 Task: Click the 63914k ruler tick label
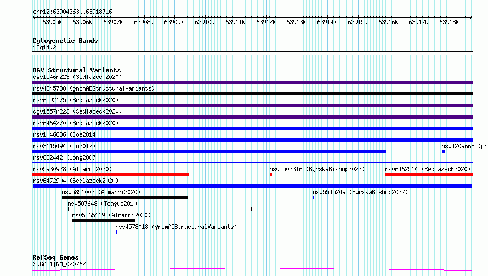pos(327,22)
